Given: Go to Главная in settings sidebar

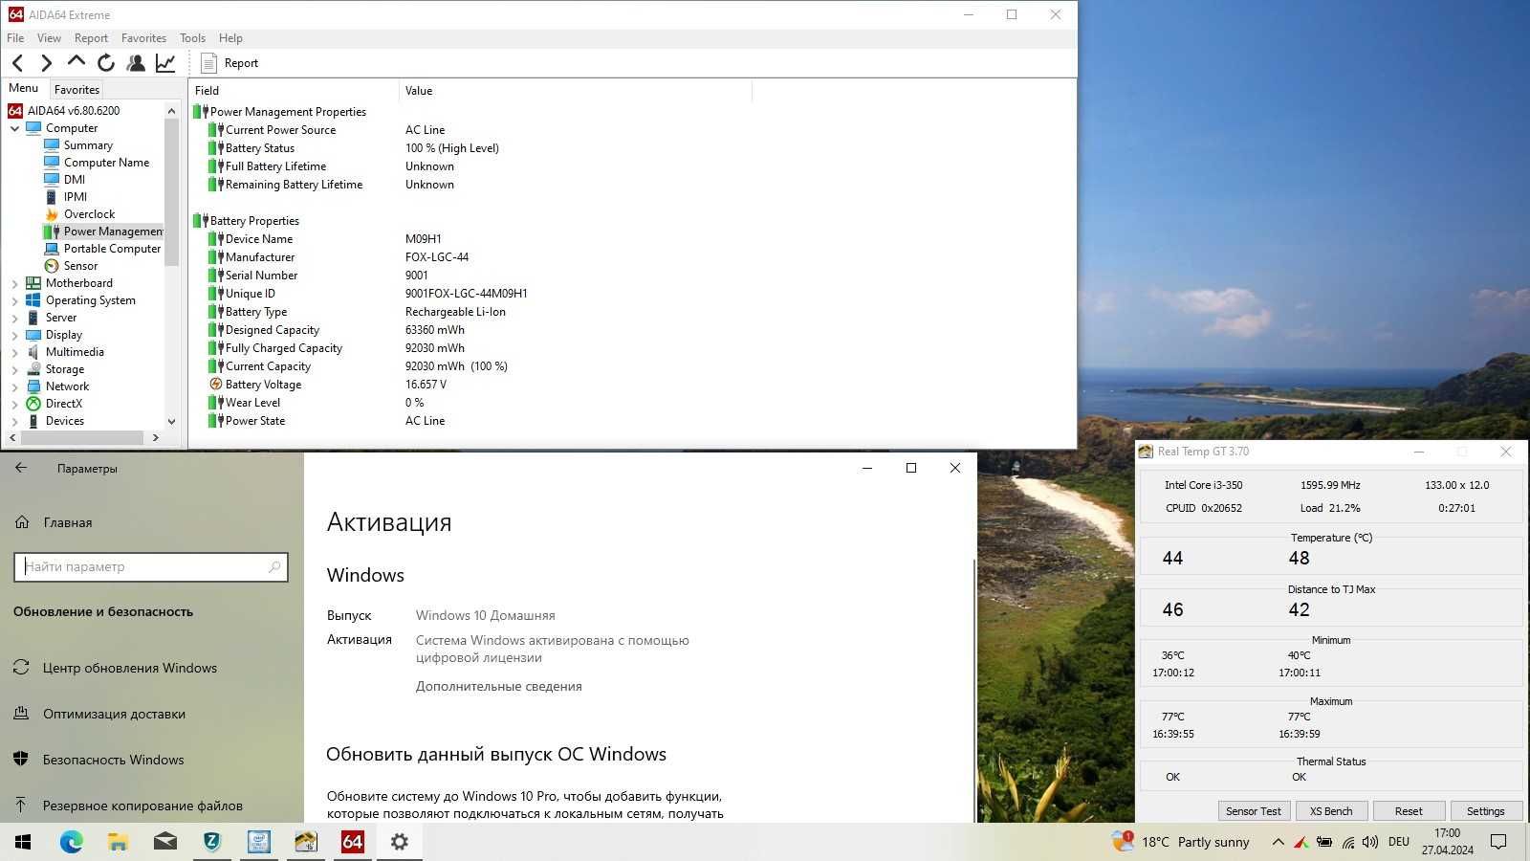Looking at the screenshot, I should (67, 522).
